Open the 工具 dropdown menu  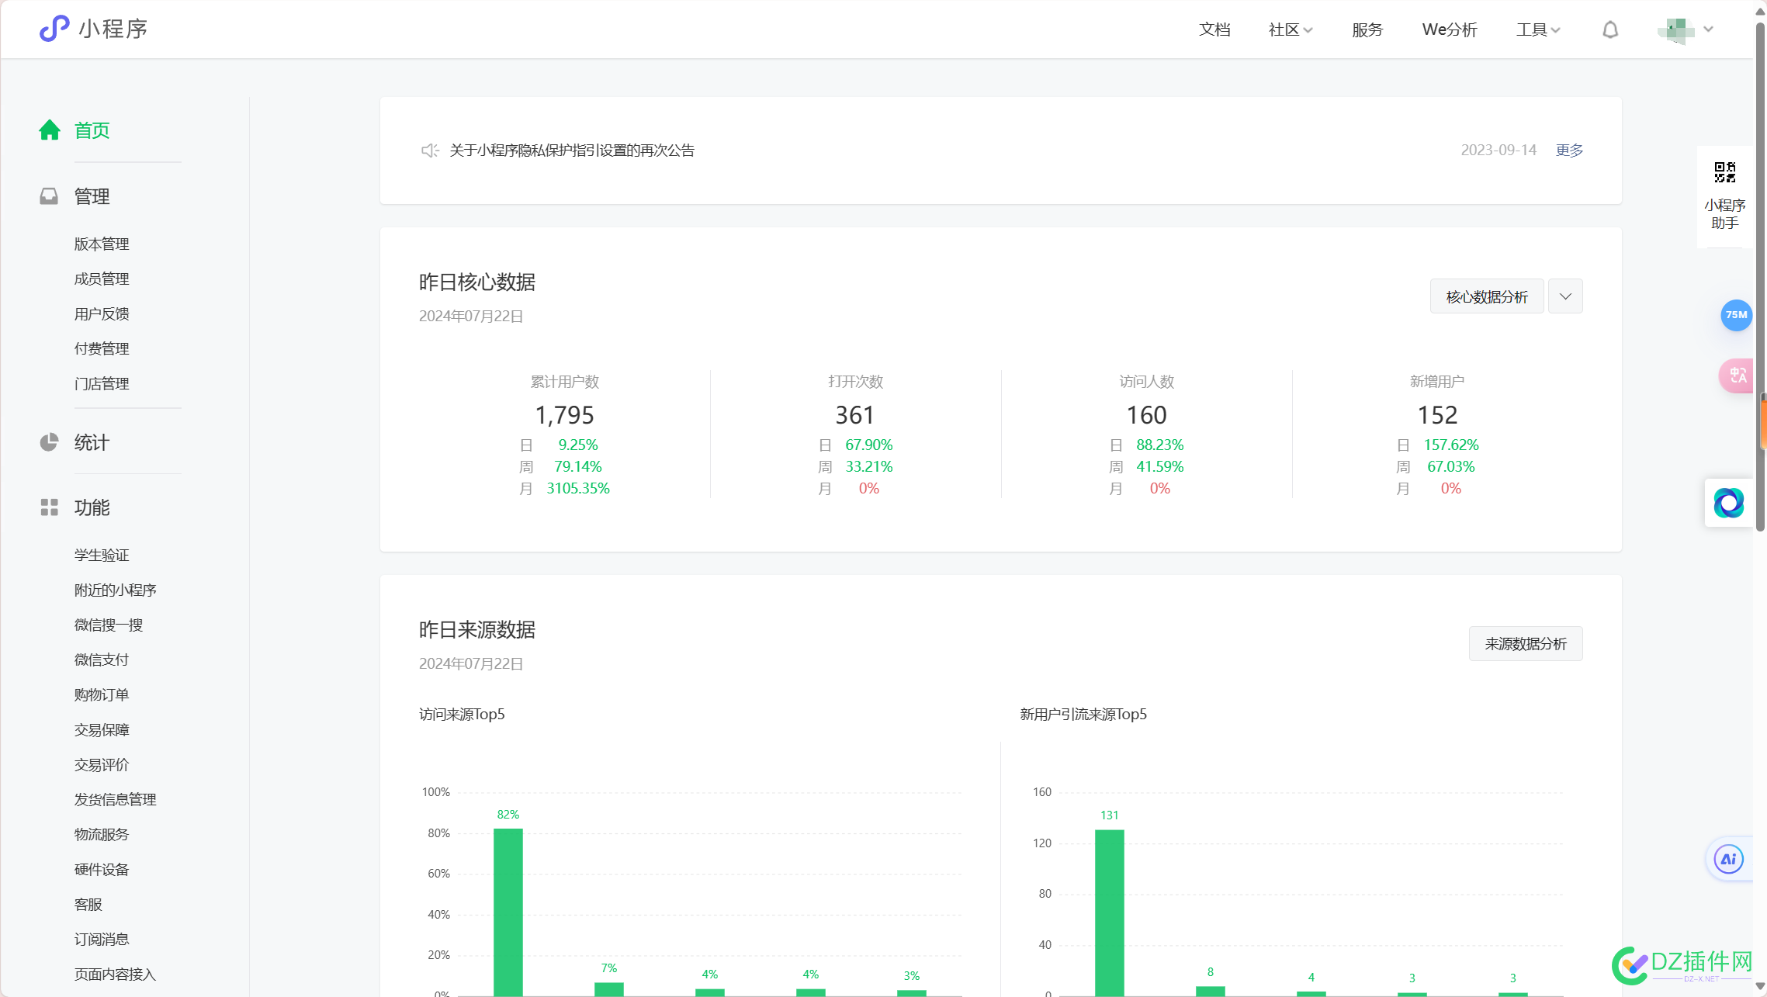pyautogui.click(x=1538, y=29)
